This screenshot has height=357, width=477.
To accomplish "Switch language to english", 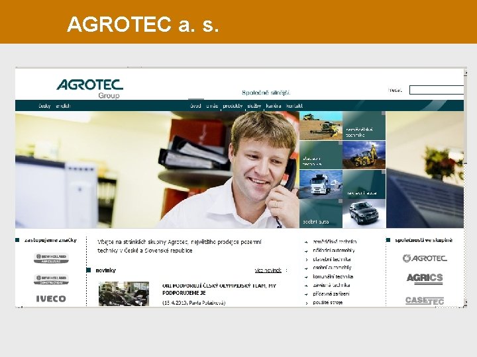I will pyautogui.click(x=64, y=106).
